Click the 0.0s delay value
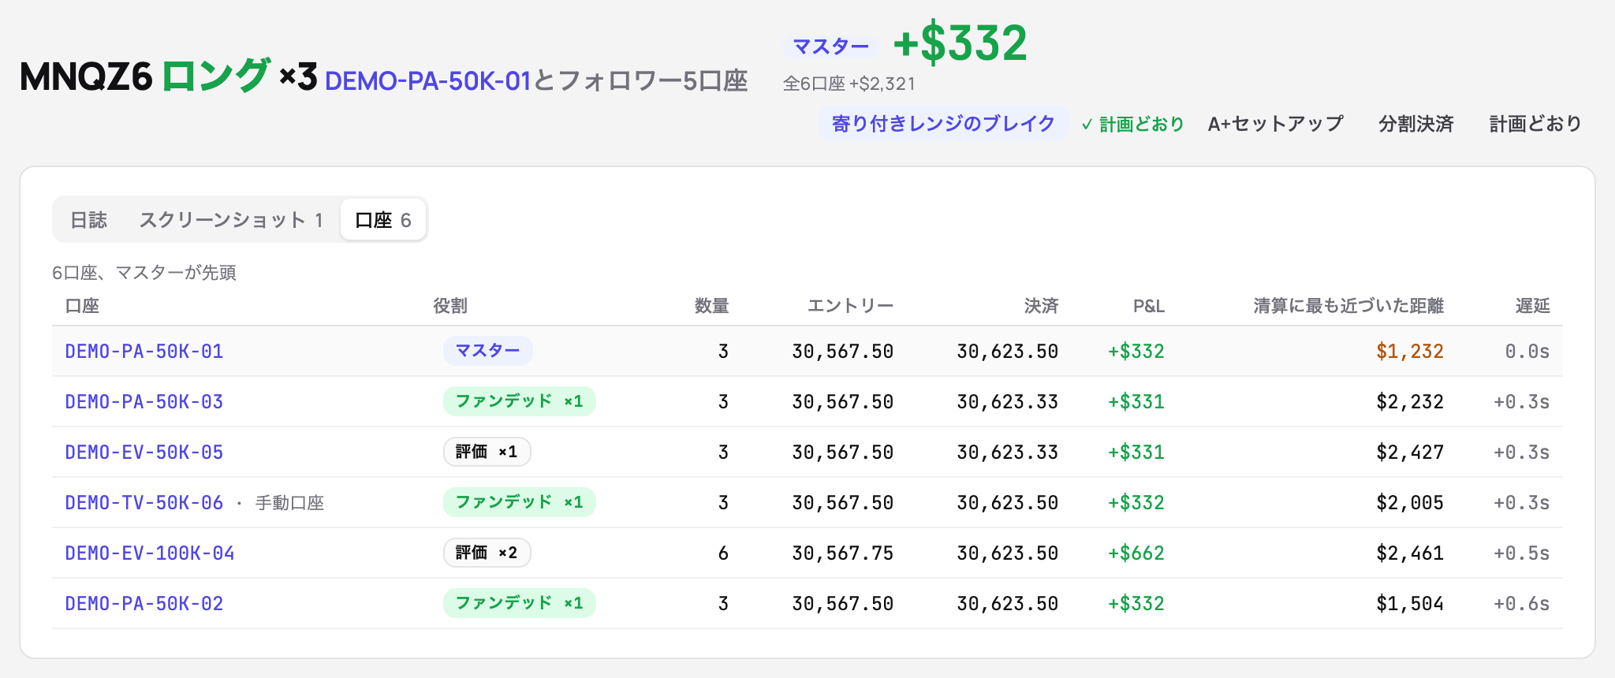 [1527, 352]
